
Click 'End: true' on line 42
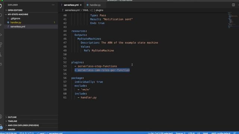(x=97, y=23)
